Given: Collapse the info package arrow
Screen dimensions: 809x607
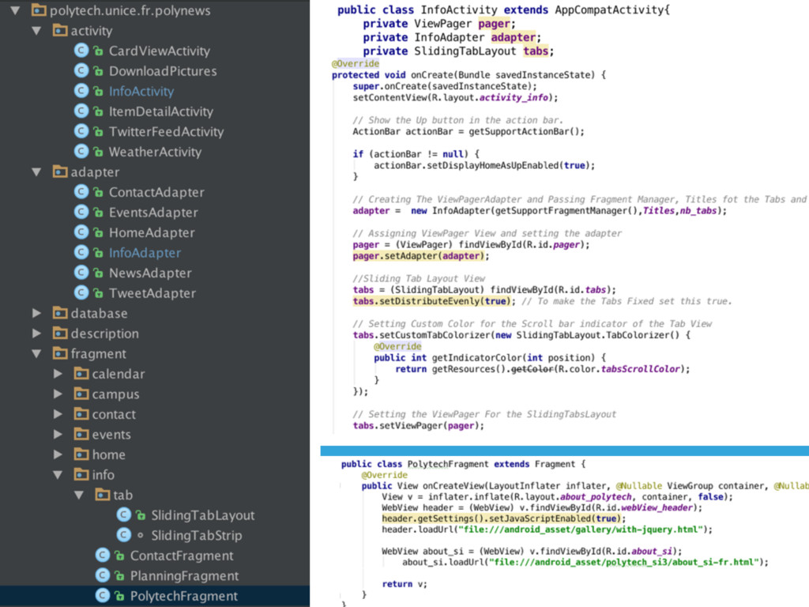Looking at the screenshot, I should pos(58,475).
